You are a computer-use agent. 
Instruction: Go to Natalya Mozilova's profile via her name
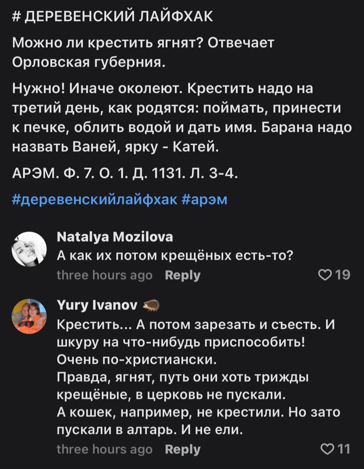[x=115, y=237]
